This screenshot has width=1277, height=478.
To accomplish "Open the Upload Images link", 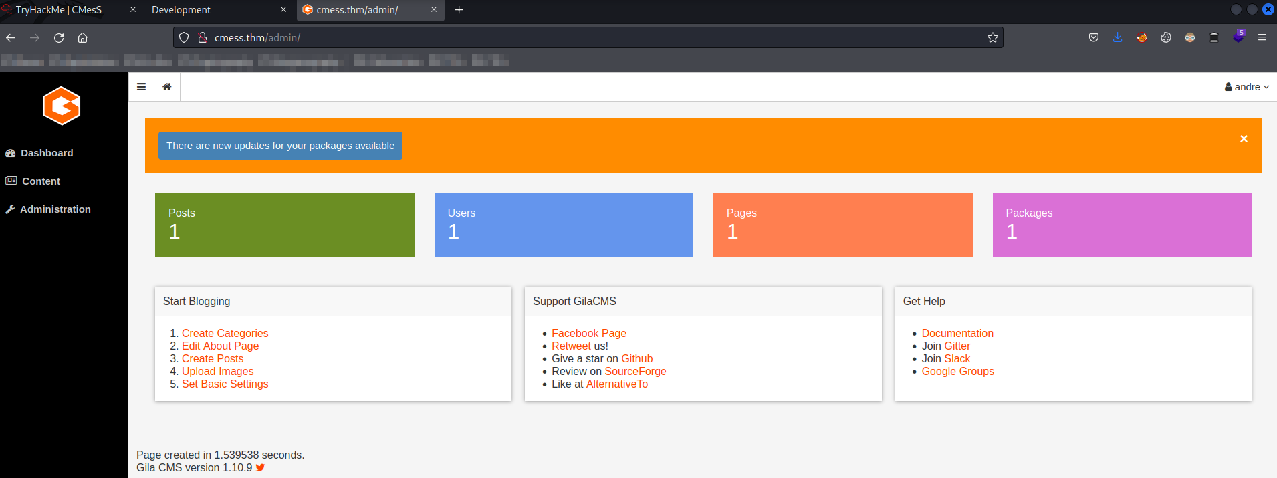I will pyautogui.click(x=217, y=371).
